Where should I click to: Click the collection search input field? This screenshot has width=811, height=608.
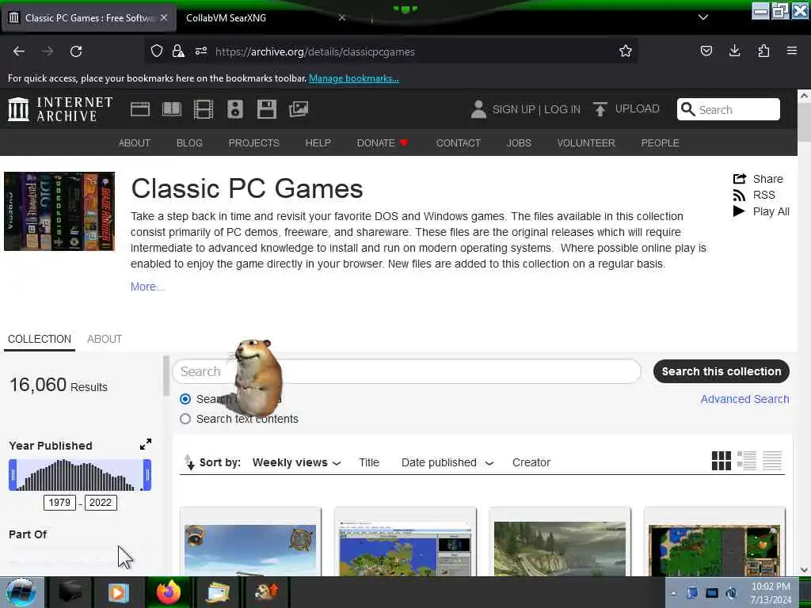[406, 371]
